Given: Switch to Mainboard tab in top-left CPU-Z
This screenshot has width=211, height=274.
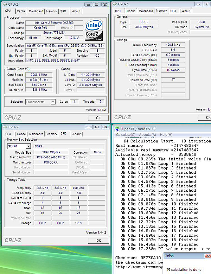Looking at the screenshot, I should click(36, 11).
